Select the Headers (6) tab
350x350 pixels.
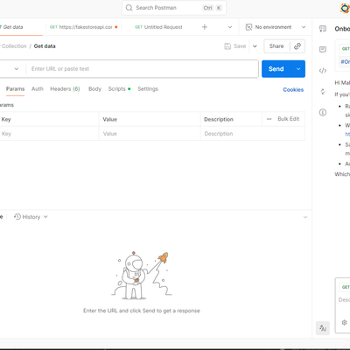(x=65, y=89)
